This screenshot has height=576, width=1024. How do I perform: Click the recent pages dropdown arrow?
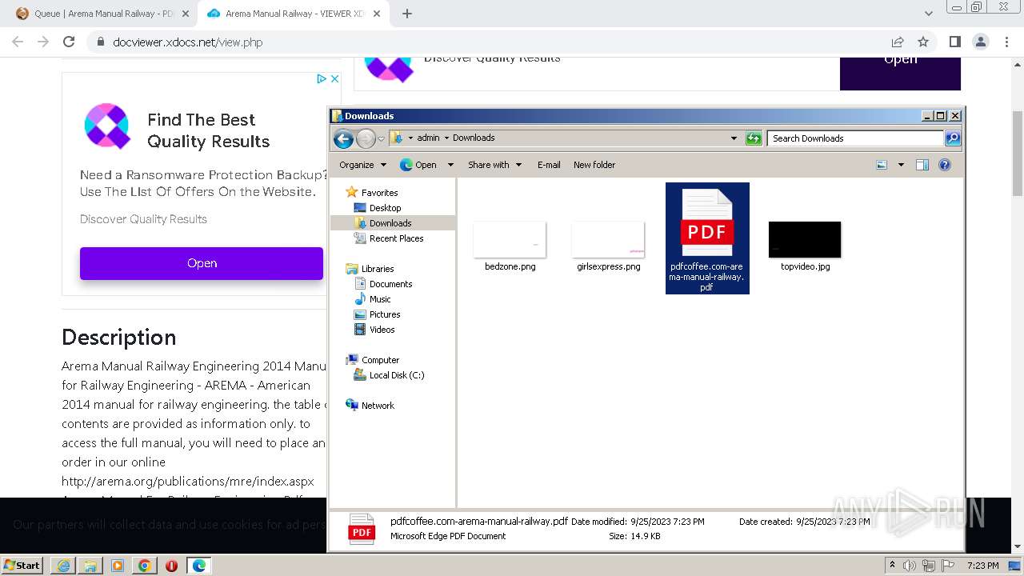[x=382, y=139]
